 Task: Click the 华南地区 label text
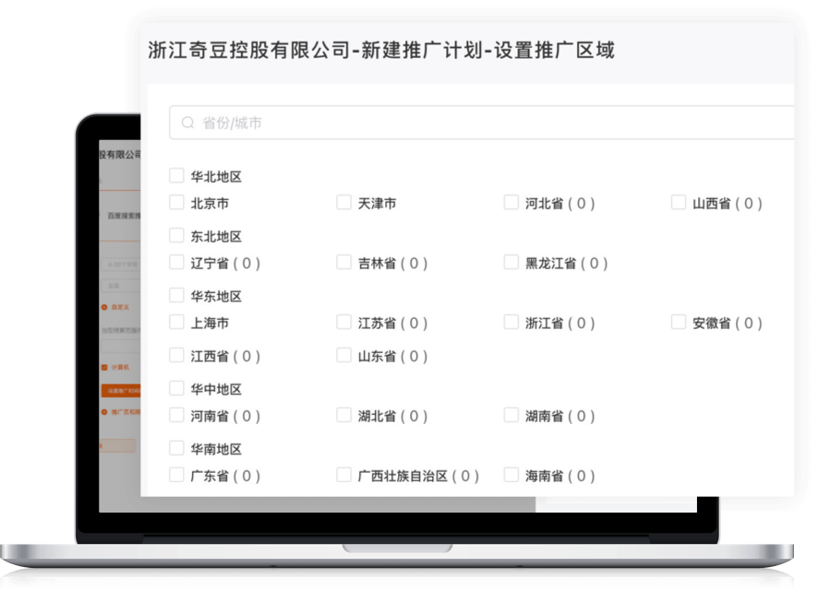pyautogui.click(x=216, y=449)
